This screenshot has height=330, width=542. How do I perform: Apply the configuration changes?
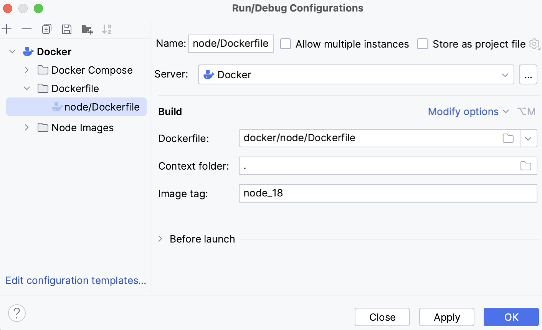[446, 317]
